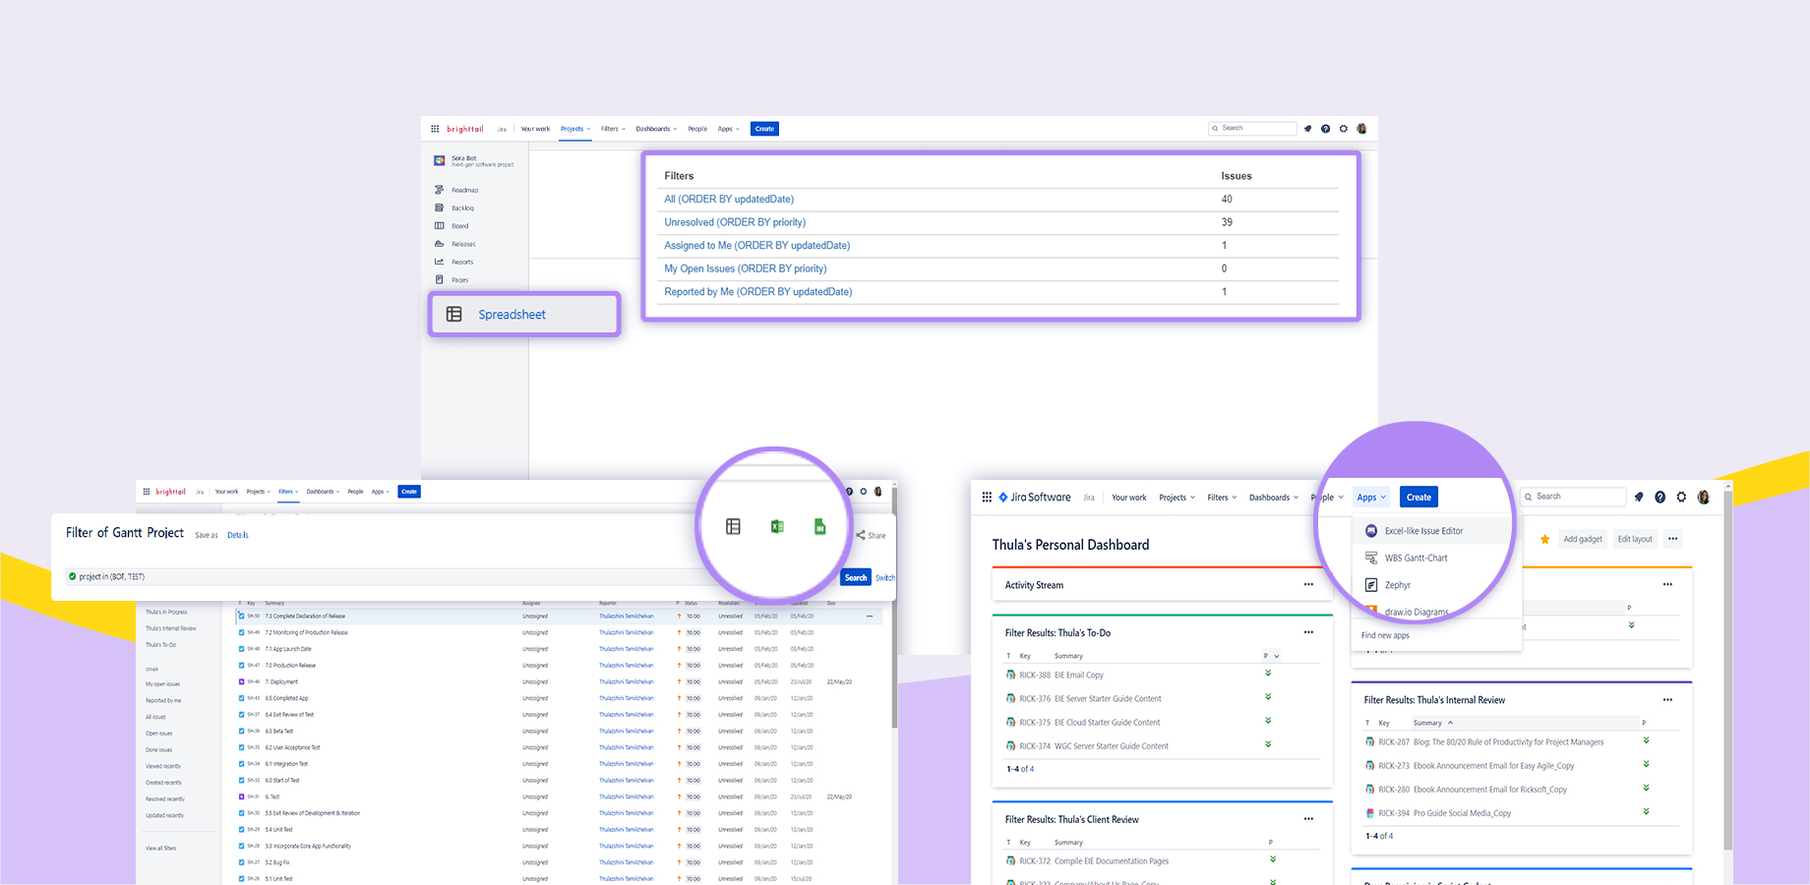Screen dimensions: 1810x885
Task: Open app switcher grid in Gantt filter window
Action: coord(147,492)
